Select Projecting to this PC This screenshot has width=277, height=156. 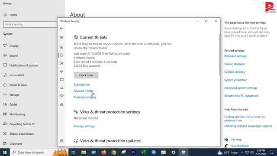(x=19, y=124)
